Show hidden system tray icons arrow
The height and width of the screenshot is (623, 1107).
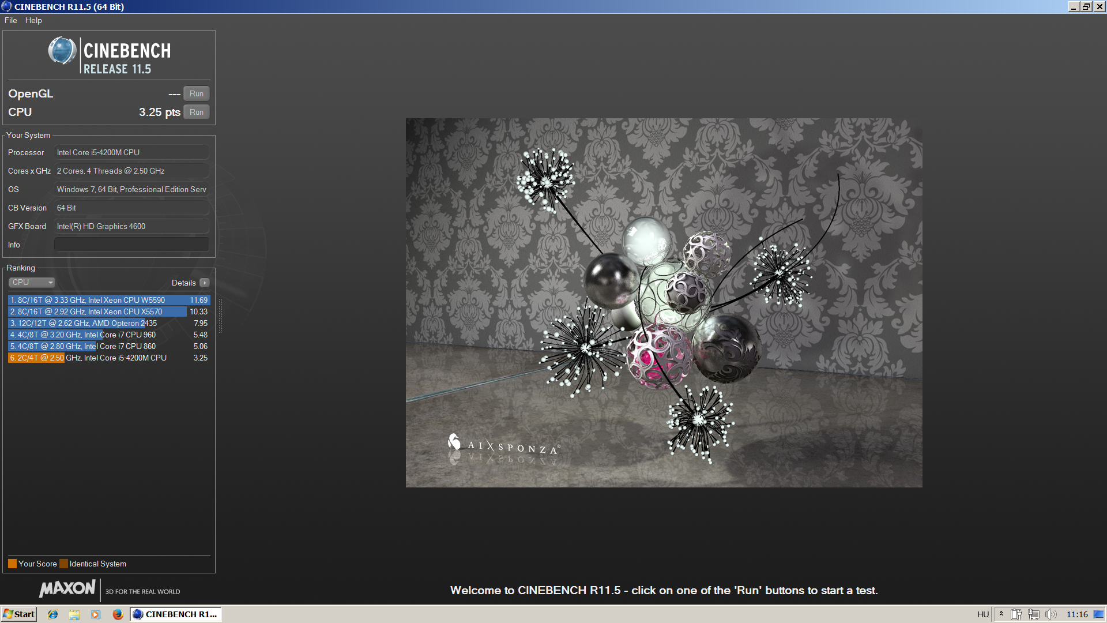[1001, 614]
